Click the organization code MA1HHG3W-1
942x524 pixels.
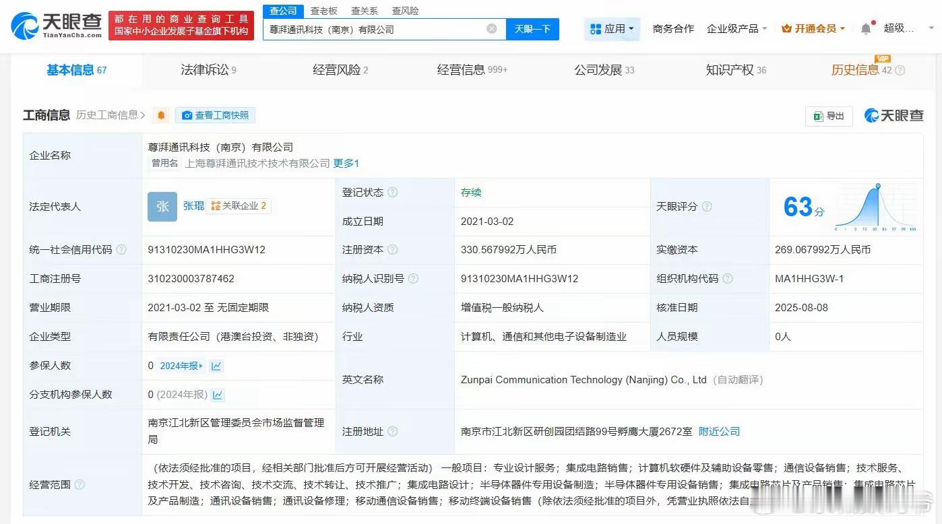coord(809,279)
